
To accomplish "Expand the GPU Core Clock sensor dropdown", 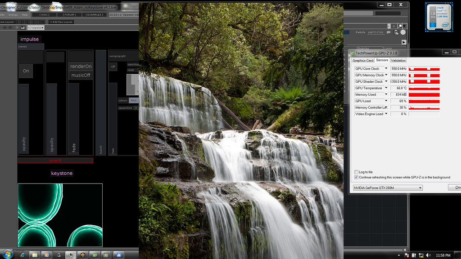I will (386, 69).
